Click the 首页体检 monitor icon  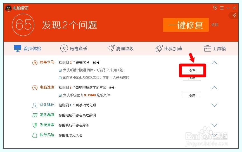pos(17,48)
